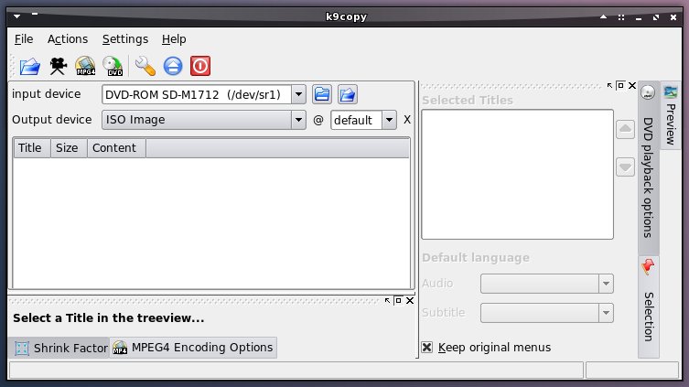Viewport: 689px width, 387px height.
Task: Click the Create MPEG4 toolbar icon
Action: click(x=85, y=67)
